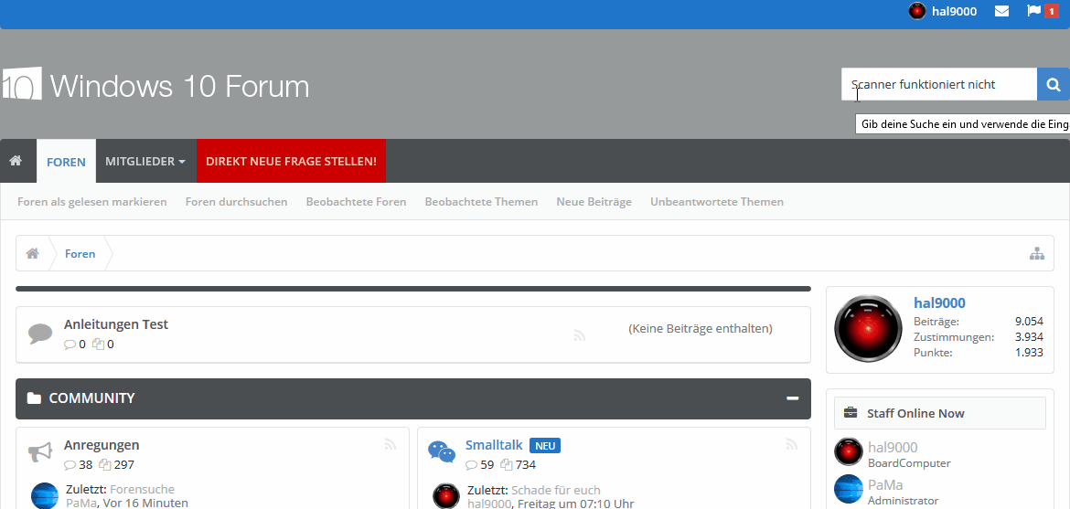Click the COMMUNITY category title
1070x509 pixels.
click(x=91, y=398)
